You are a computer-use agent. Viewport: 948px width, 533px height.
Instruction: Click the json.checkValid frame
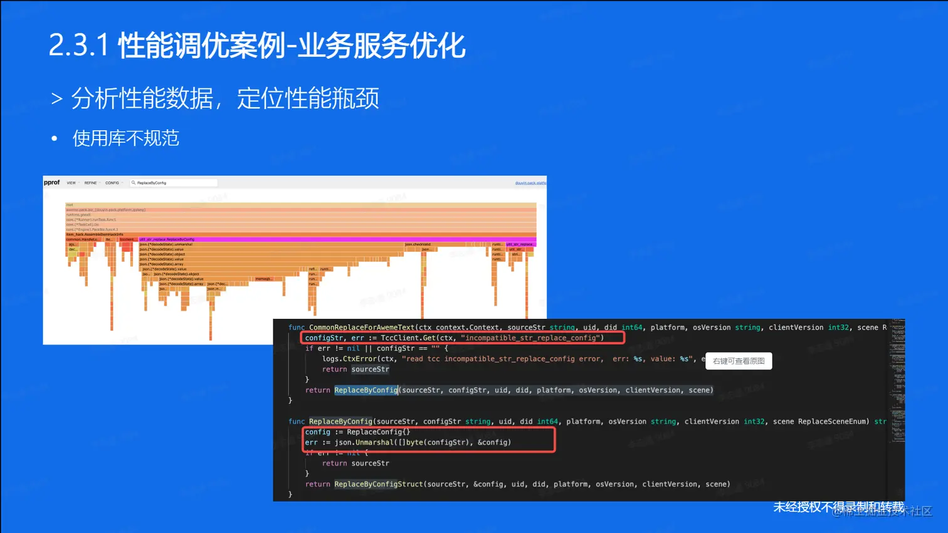pyautogui.click(x=426, y=244)
